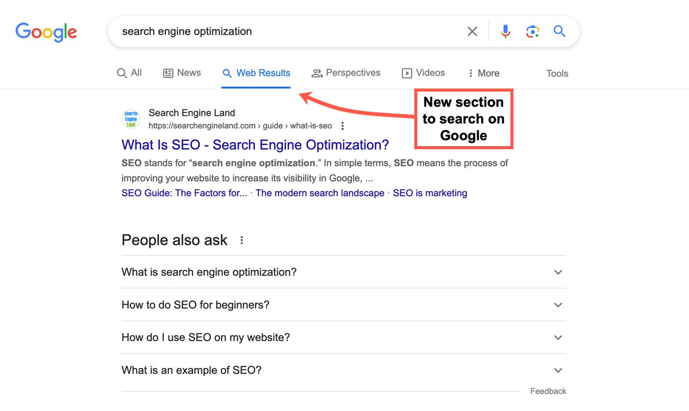Click the Google logo to return home

tap(46, 32)
